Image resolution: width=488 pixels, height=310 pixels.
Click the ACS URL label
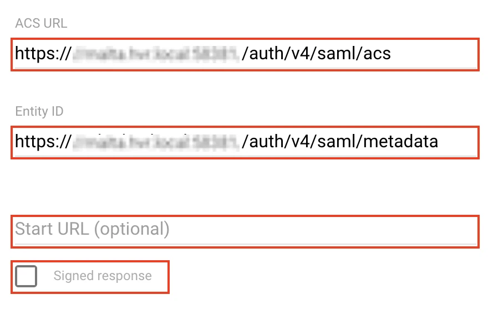[x=41, y=23]
